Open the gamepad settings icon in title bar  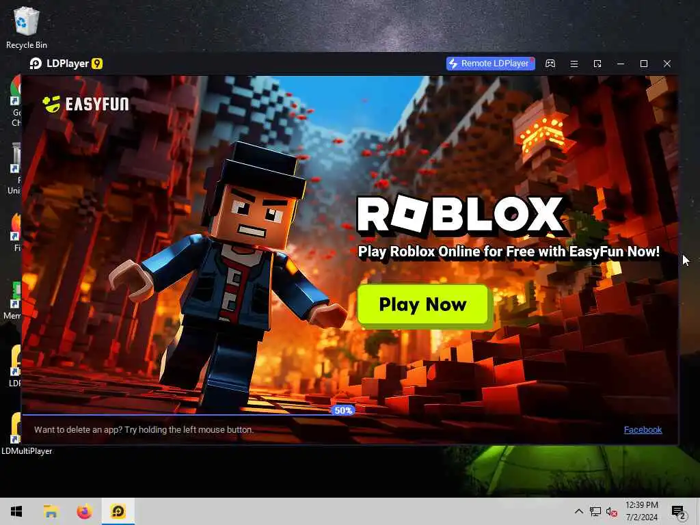[x=550, y=64]
